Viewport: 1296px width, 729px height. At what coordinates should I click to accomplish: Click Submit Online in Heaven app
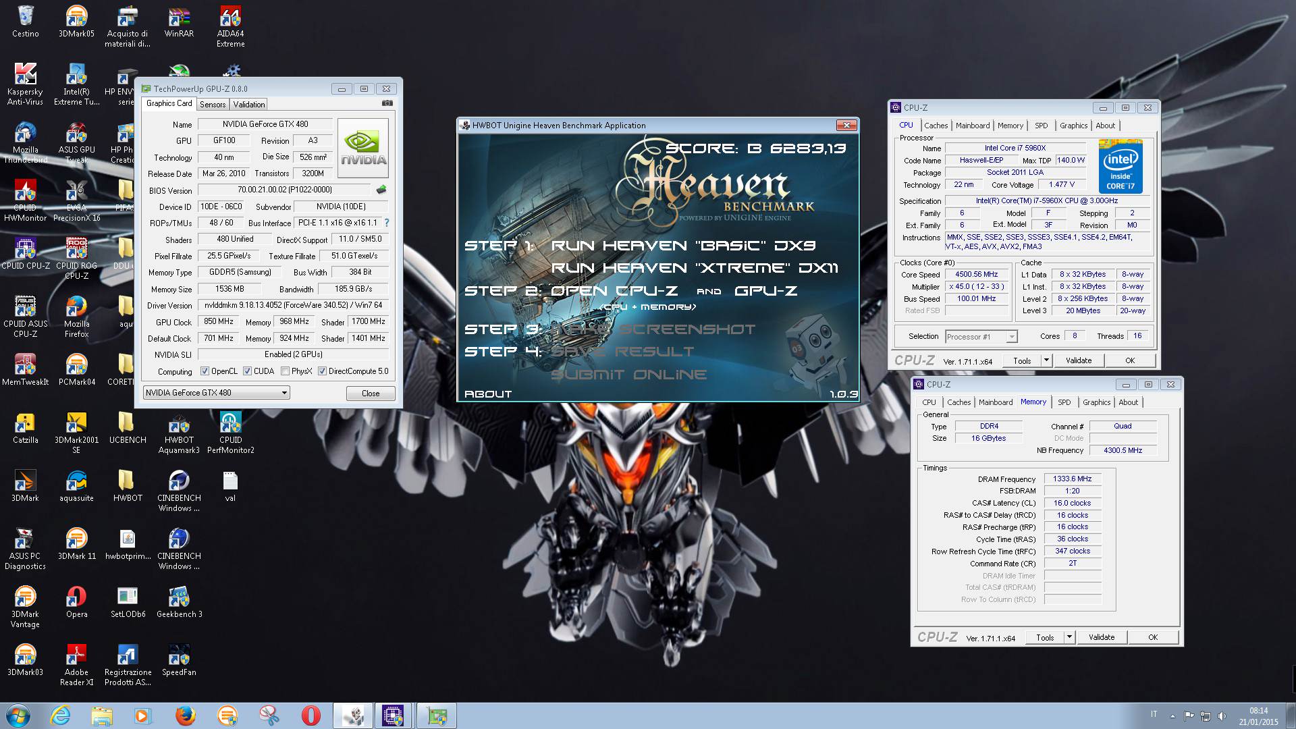coord(628,375)
